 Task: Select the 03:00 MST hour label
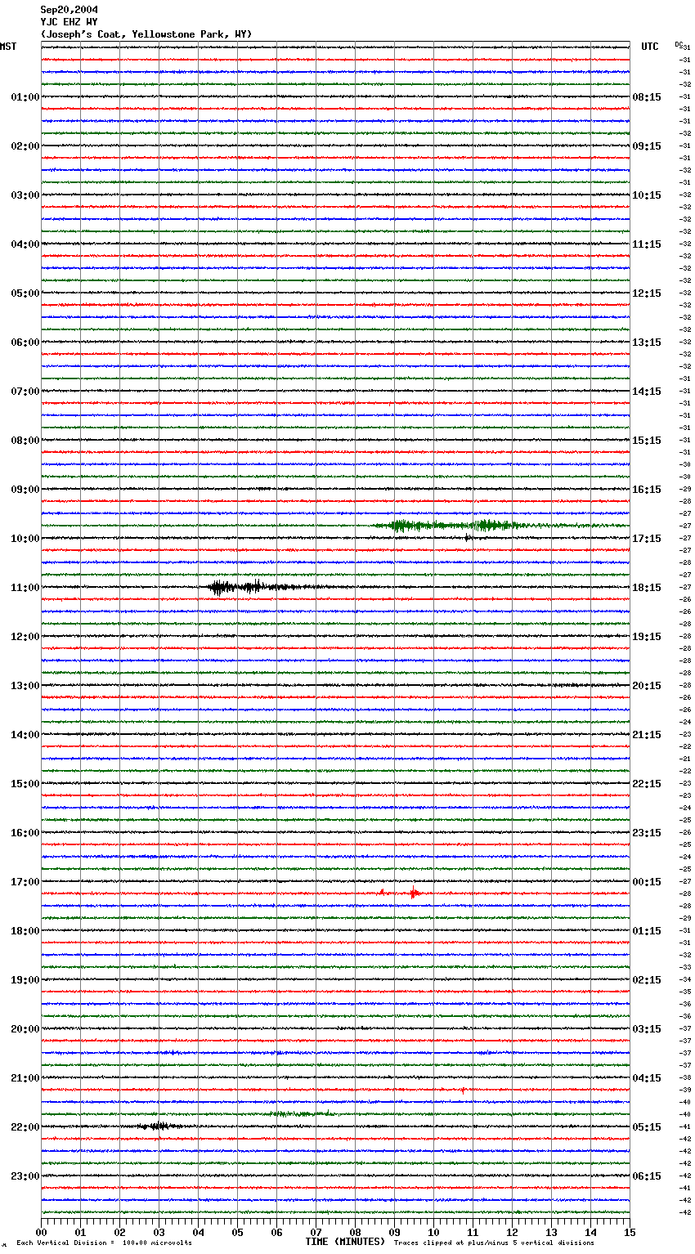(25, 195)
